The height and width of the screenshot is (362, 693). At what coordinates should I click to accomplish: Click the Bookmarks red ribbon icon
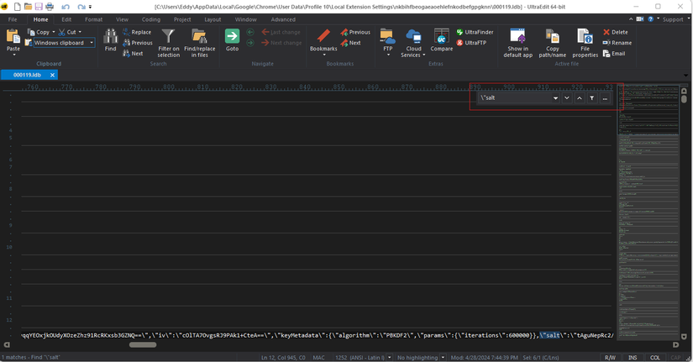pyautogui.click(x=323, y=36)
